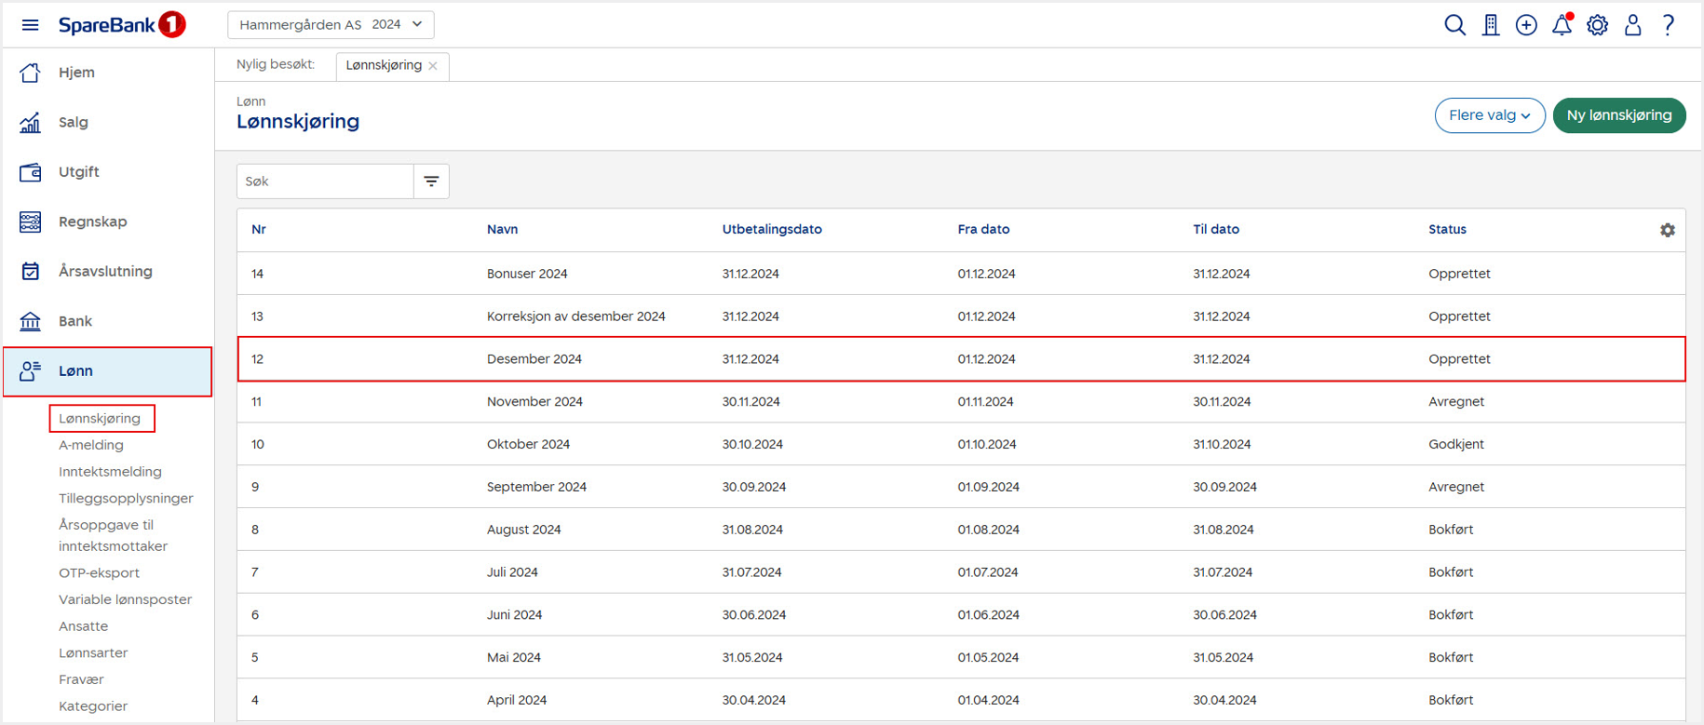The width and height of the screenshot is (1704, 725).
Task: Open notifications bell icon
Action: point(1562,25)
